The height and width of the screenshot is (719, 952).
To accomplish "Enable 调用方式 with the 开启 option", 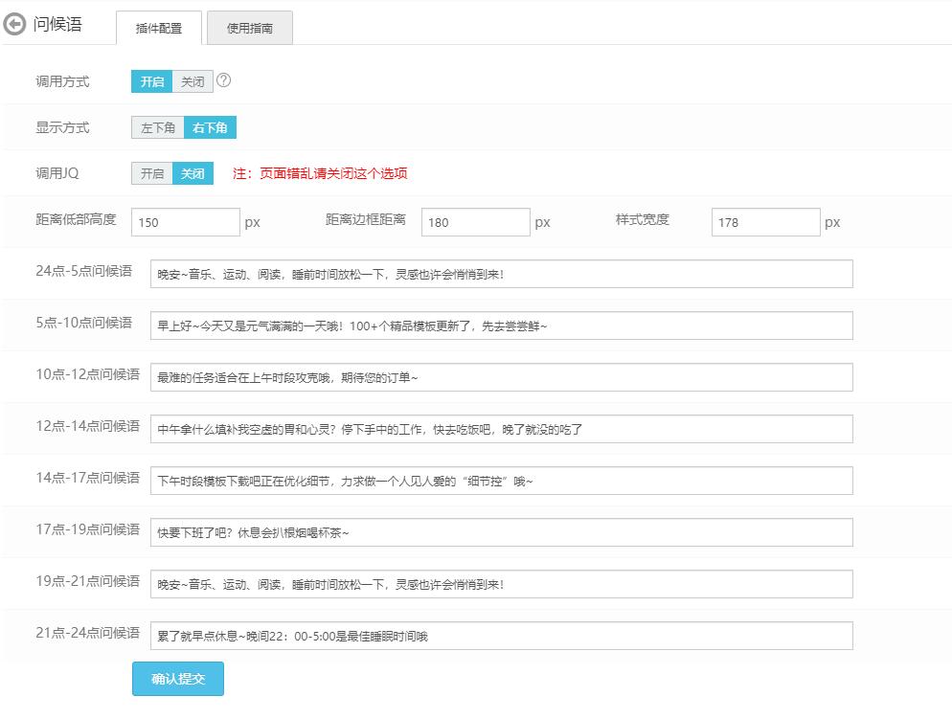I will [152, 81].
